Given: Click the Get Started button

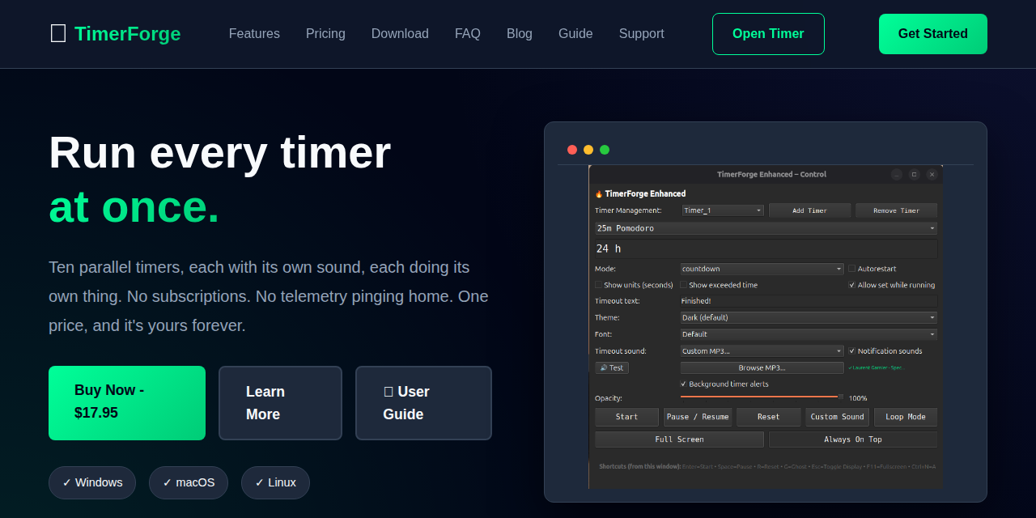Looking at the screenshot, I should [x=933, y=34].
